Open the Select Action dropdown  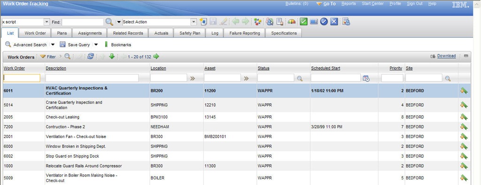click(194, 22)
